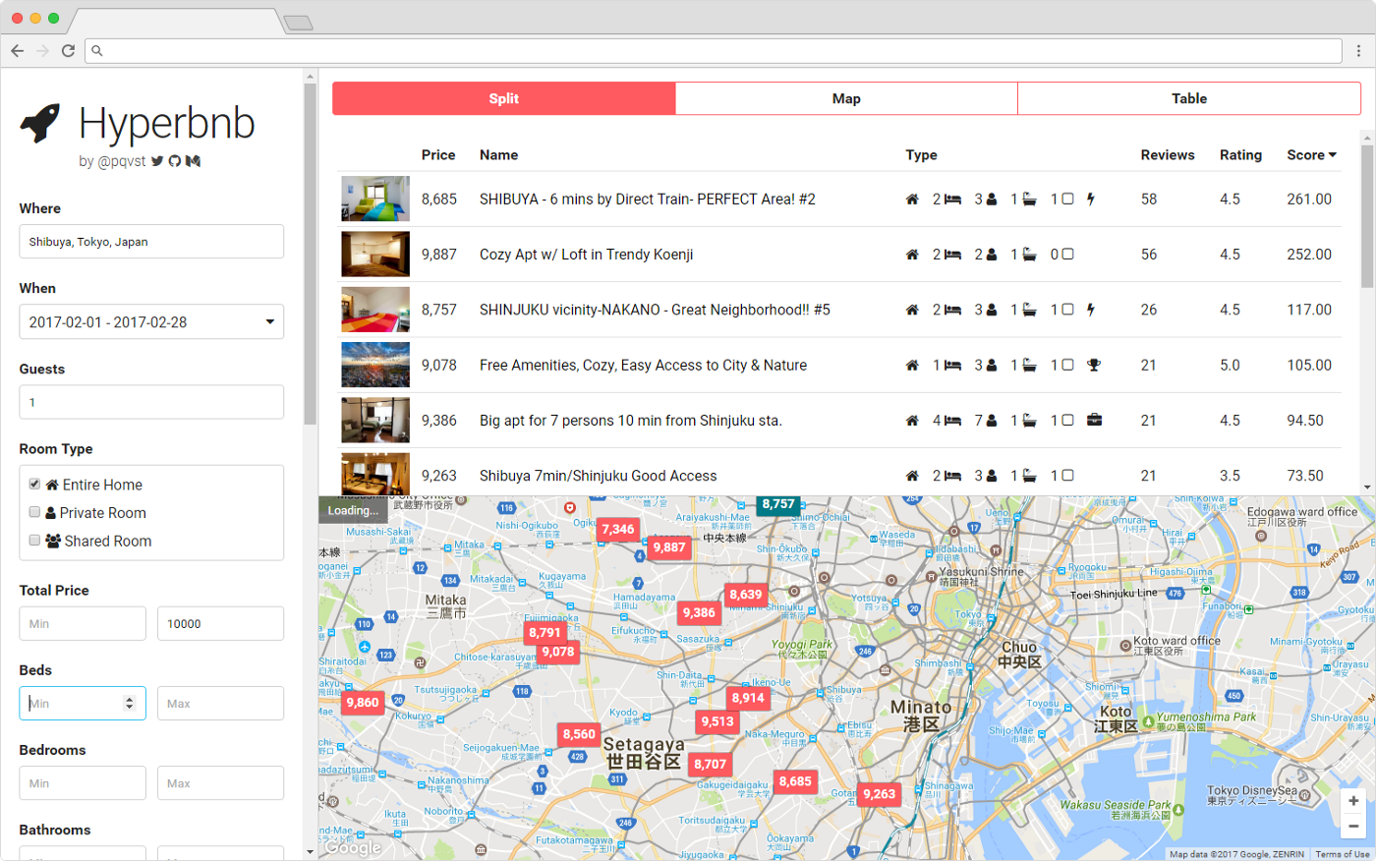The width and height of the screenshot is (1376, 861).
Task: Open a new browser tab
Action: (x=298, y=23)
